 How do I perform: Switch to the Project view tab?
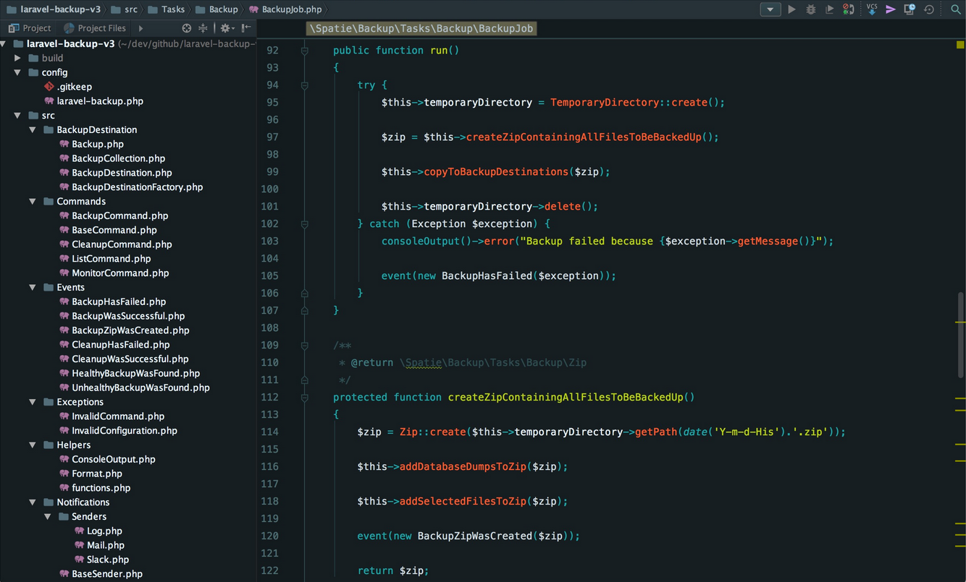[30, 28]
